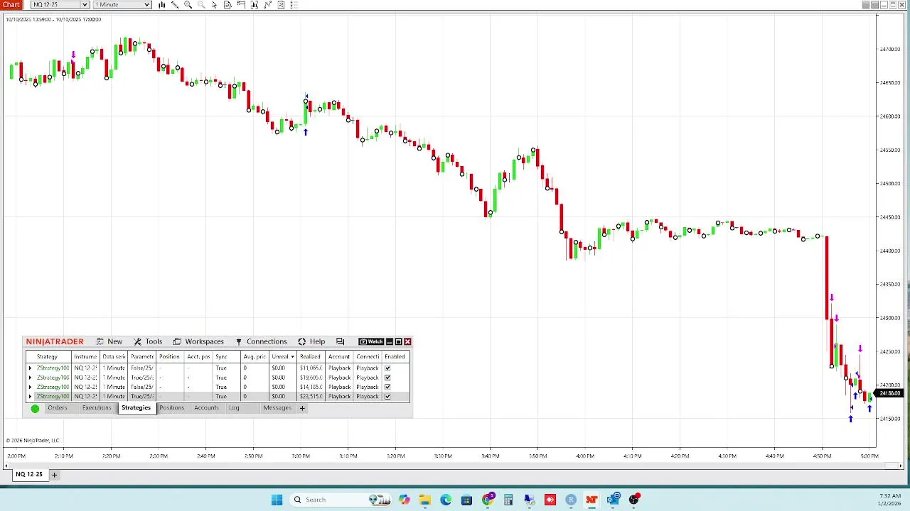Screen dimensions: 910x511
Task: Open the NinjaTrader taskbar icon
Action: coord(591,500)
